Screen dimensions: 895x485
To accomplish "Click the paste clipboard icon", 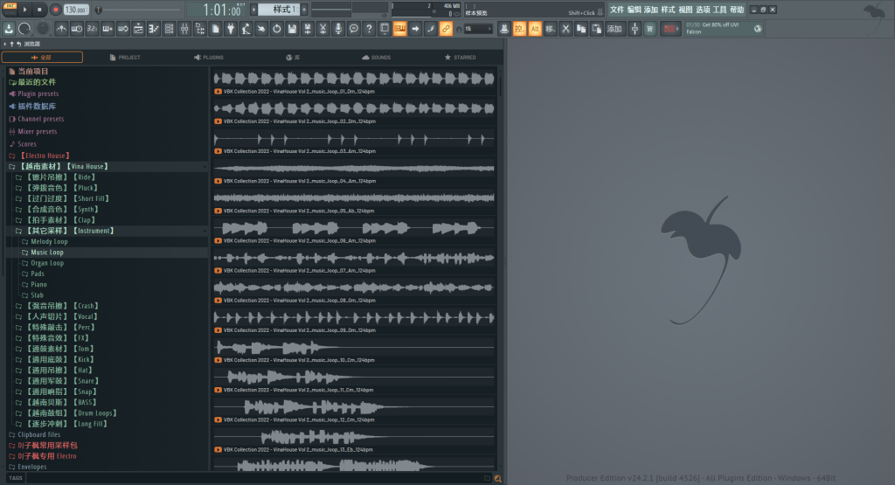I will coord(596,29).
